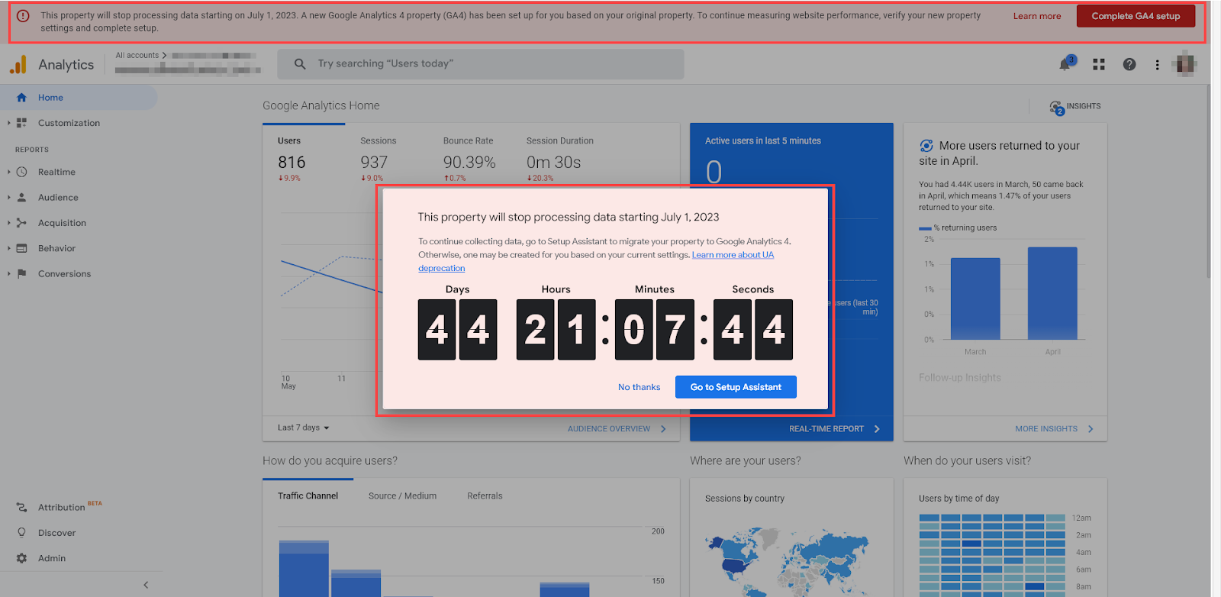Click the Admin gear icon
The image size is (1221, 597).
pyautogui.click(x=21, y=558)
